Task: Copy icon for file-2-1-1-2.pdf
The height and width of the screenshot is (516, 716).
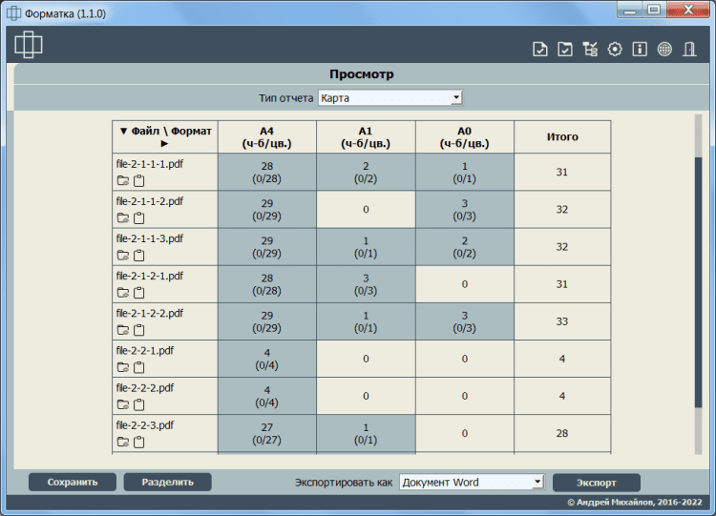Action: click(x=138, y=218)
